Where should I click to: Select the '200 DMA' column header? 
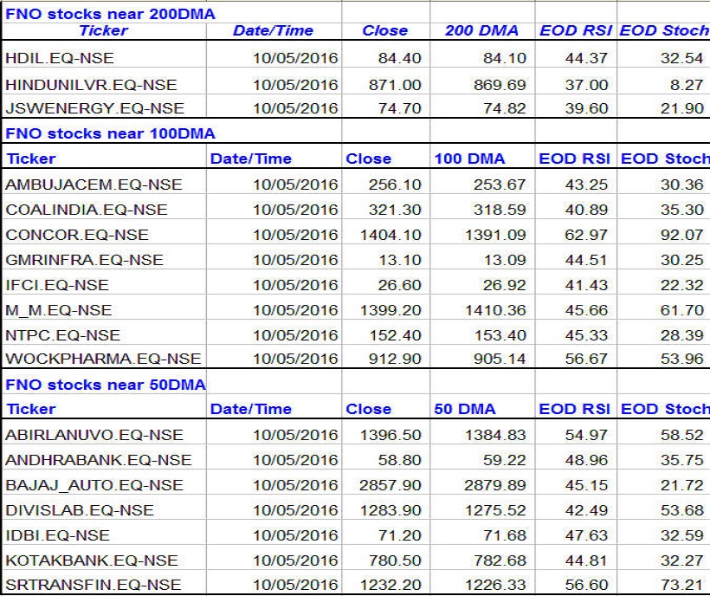[481, 30]
